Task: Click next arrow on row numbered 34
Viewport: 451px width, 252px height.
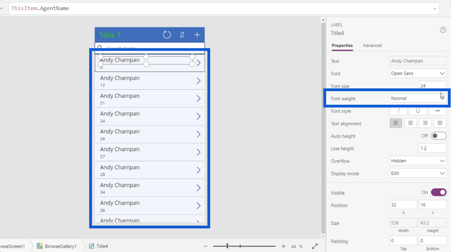Action: tap(198, 188)
